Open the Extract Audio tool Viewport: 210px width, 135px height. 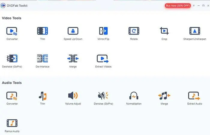click(x=194, y=96)
